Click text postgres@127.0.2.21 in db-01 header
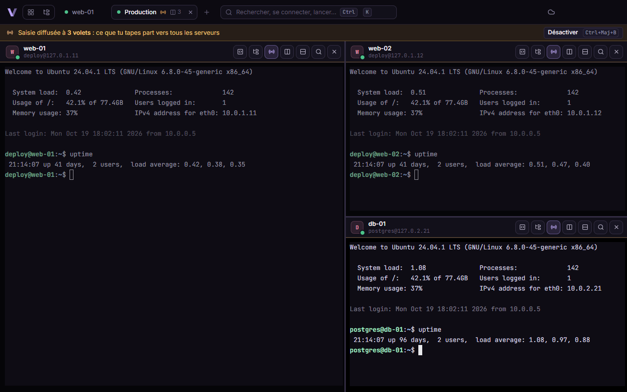The width and height of the screenshot is (627, 392). tap(399, 231)
